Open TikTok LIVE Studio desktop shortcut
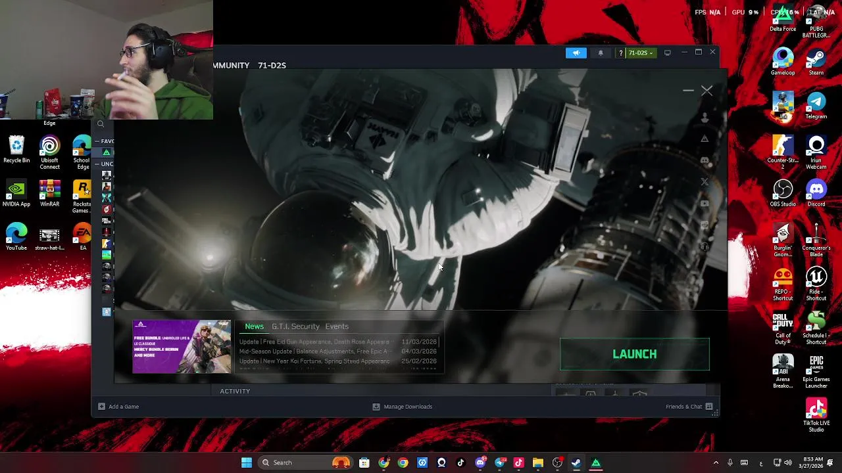Image resolution: width=842 pixels, height=473 pixels. 816,415
